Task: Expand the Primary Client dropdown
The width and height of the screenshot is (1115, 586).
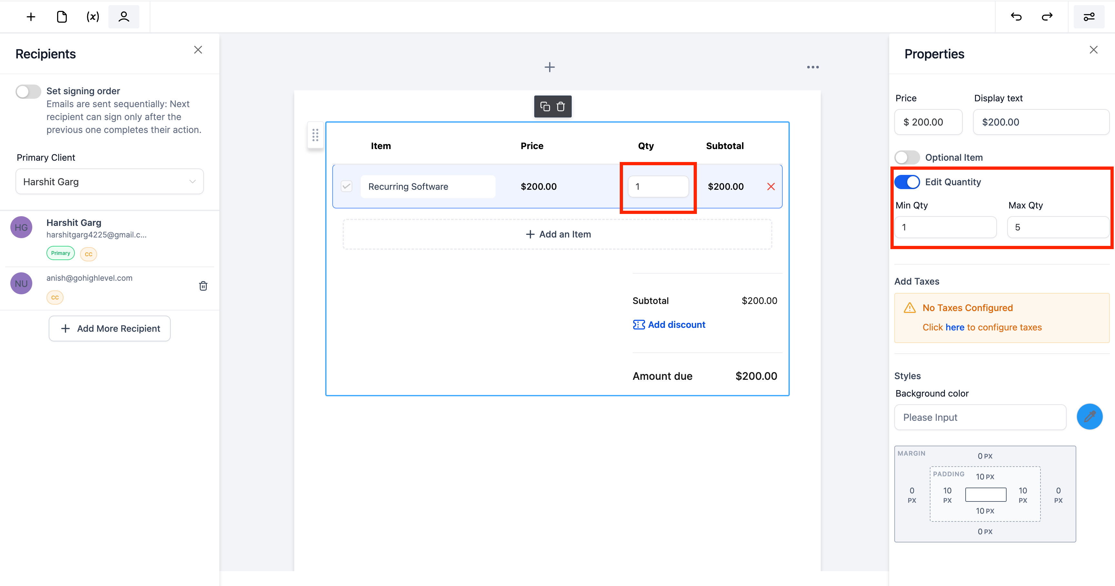Action: coord(109,182)
